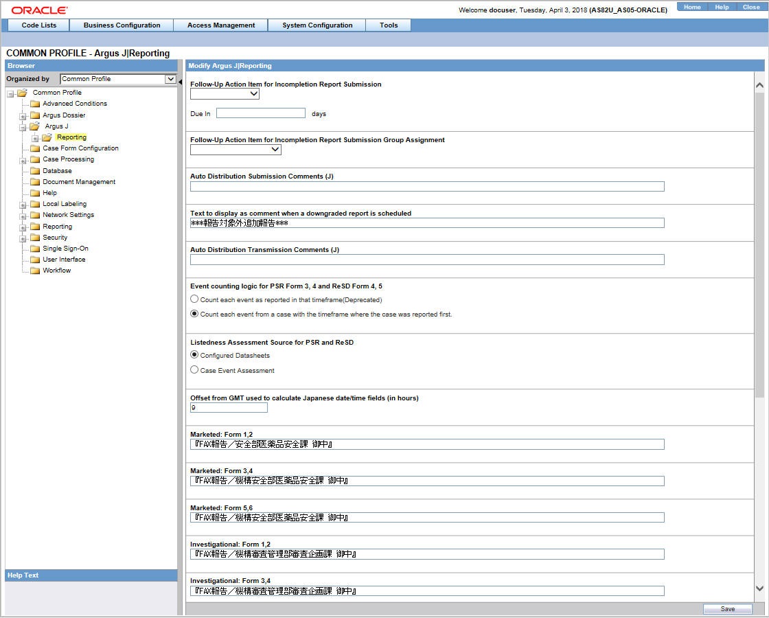Open the Business Configuration menu
This screenshot has width=769, height=618.
pyautogui.click(x=122, y=25)
